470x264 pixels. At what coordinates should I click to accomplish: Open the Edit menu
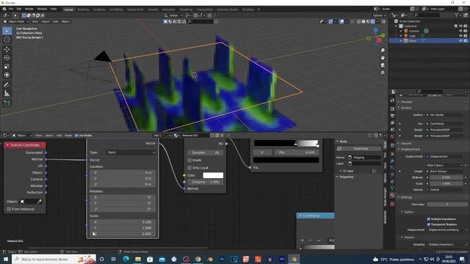click(19, 10)
